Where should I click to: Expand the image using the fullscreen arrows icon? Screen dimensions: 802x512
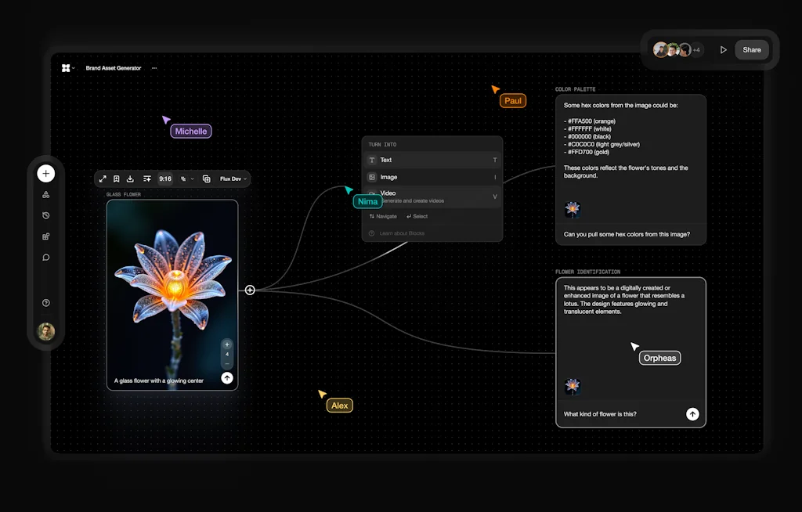102,178
